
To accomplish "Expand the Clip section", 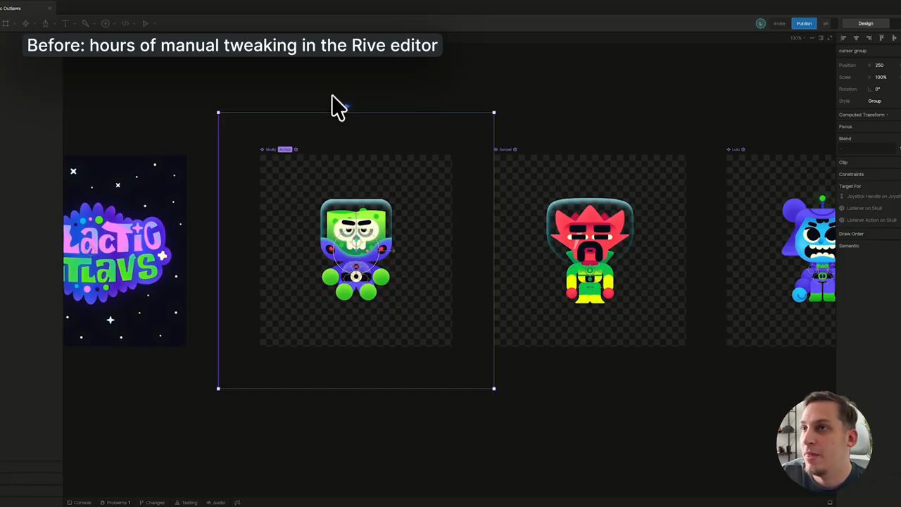I will coord(843,163).
